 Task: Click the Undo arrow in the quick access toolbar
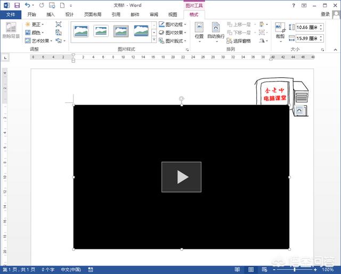pos(28,5)
